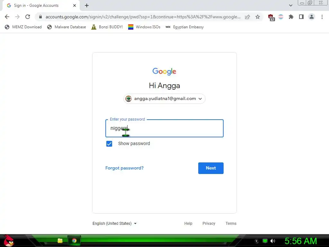Share this page from the address bar

pos(247,17)
